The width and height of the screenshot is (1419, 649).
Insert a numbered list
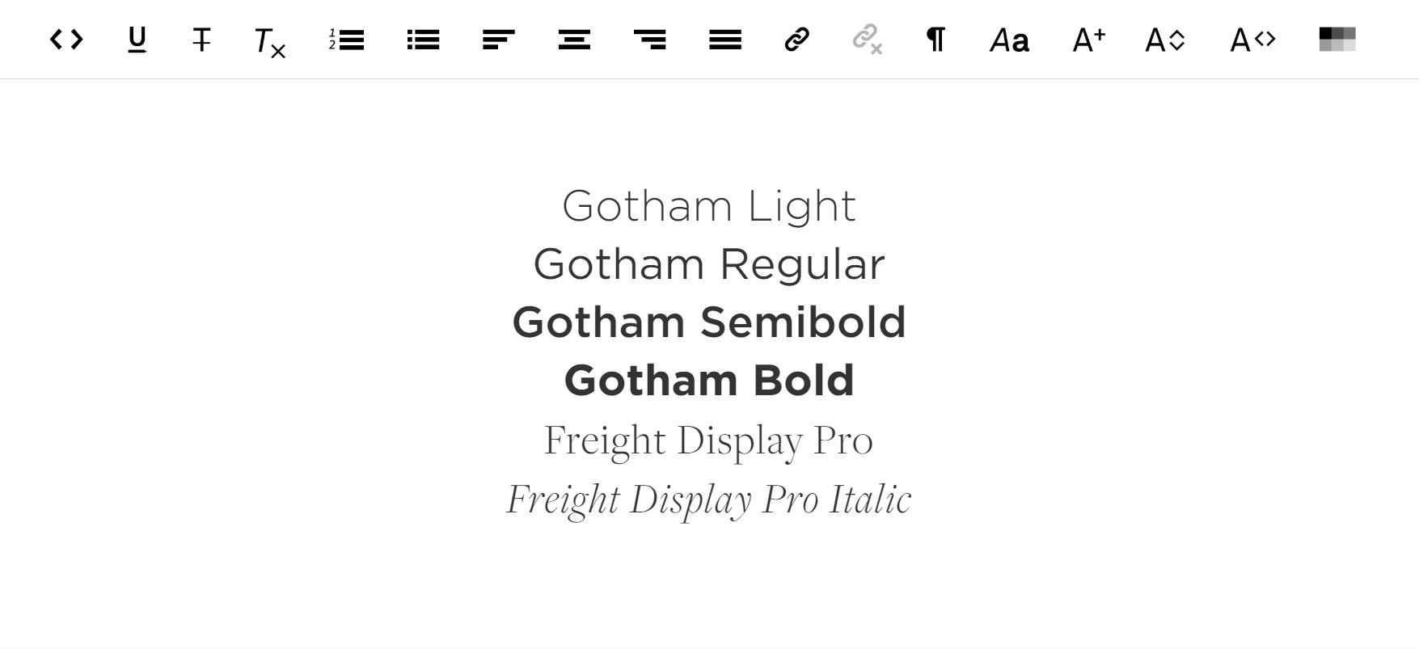click(347, 40)
